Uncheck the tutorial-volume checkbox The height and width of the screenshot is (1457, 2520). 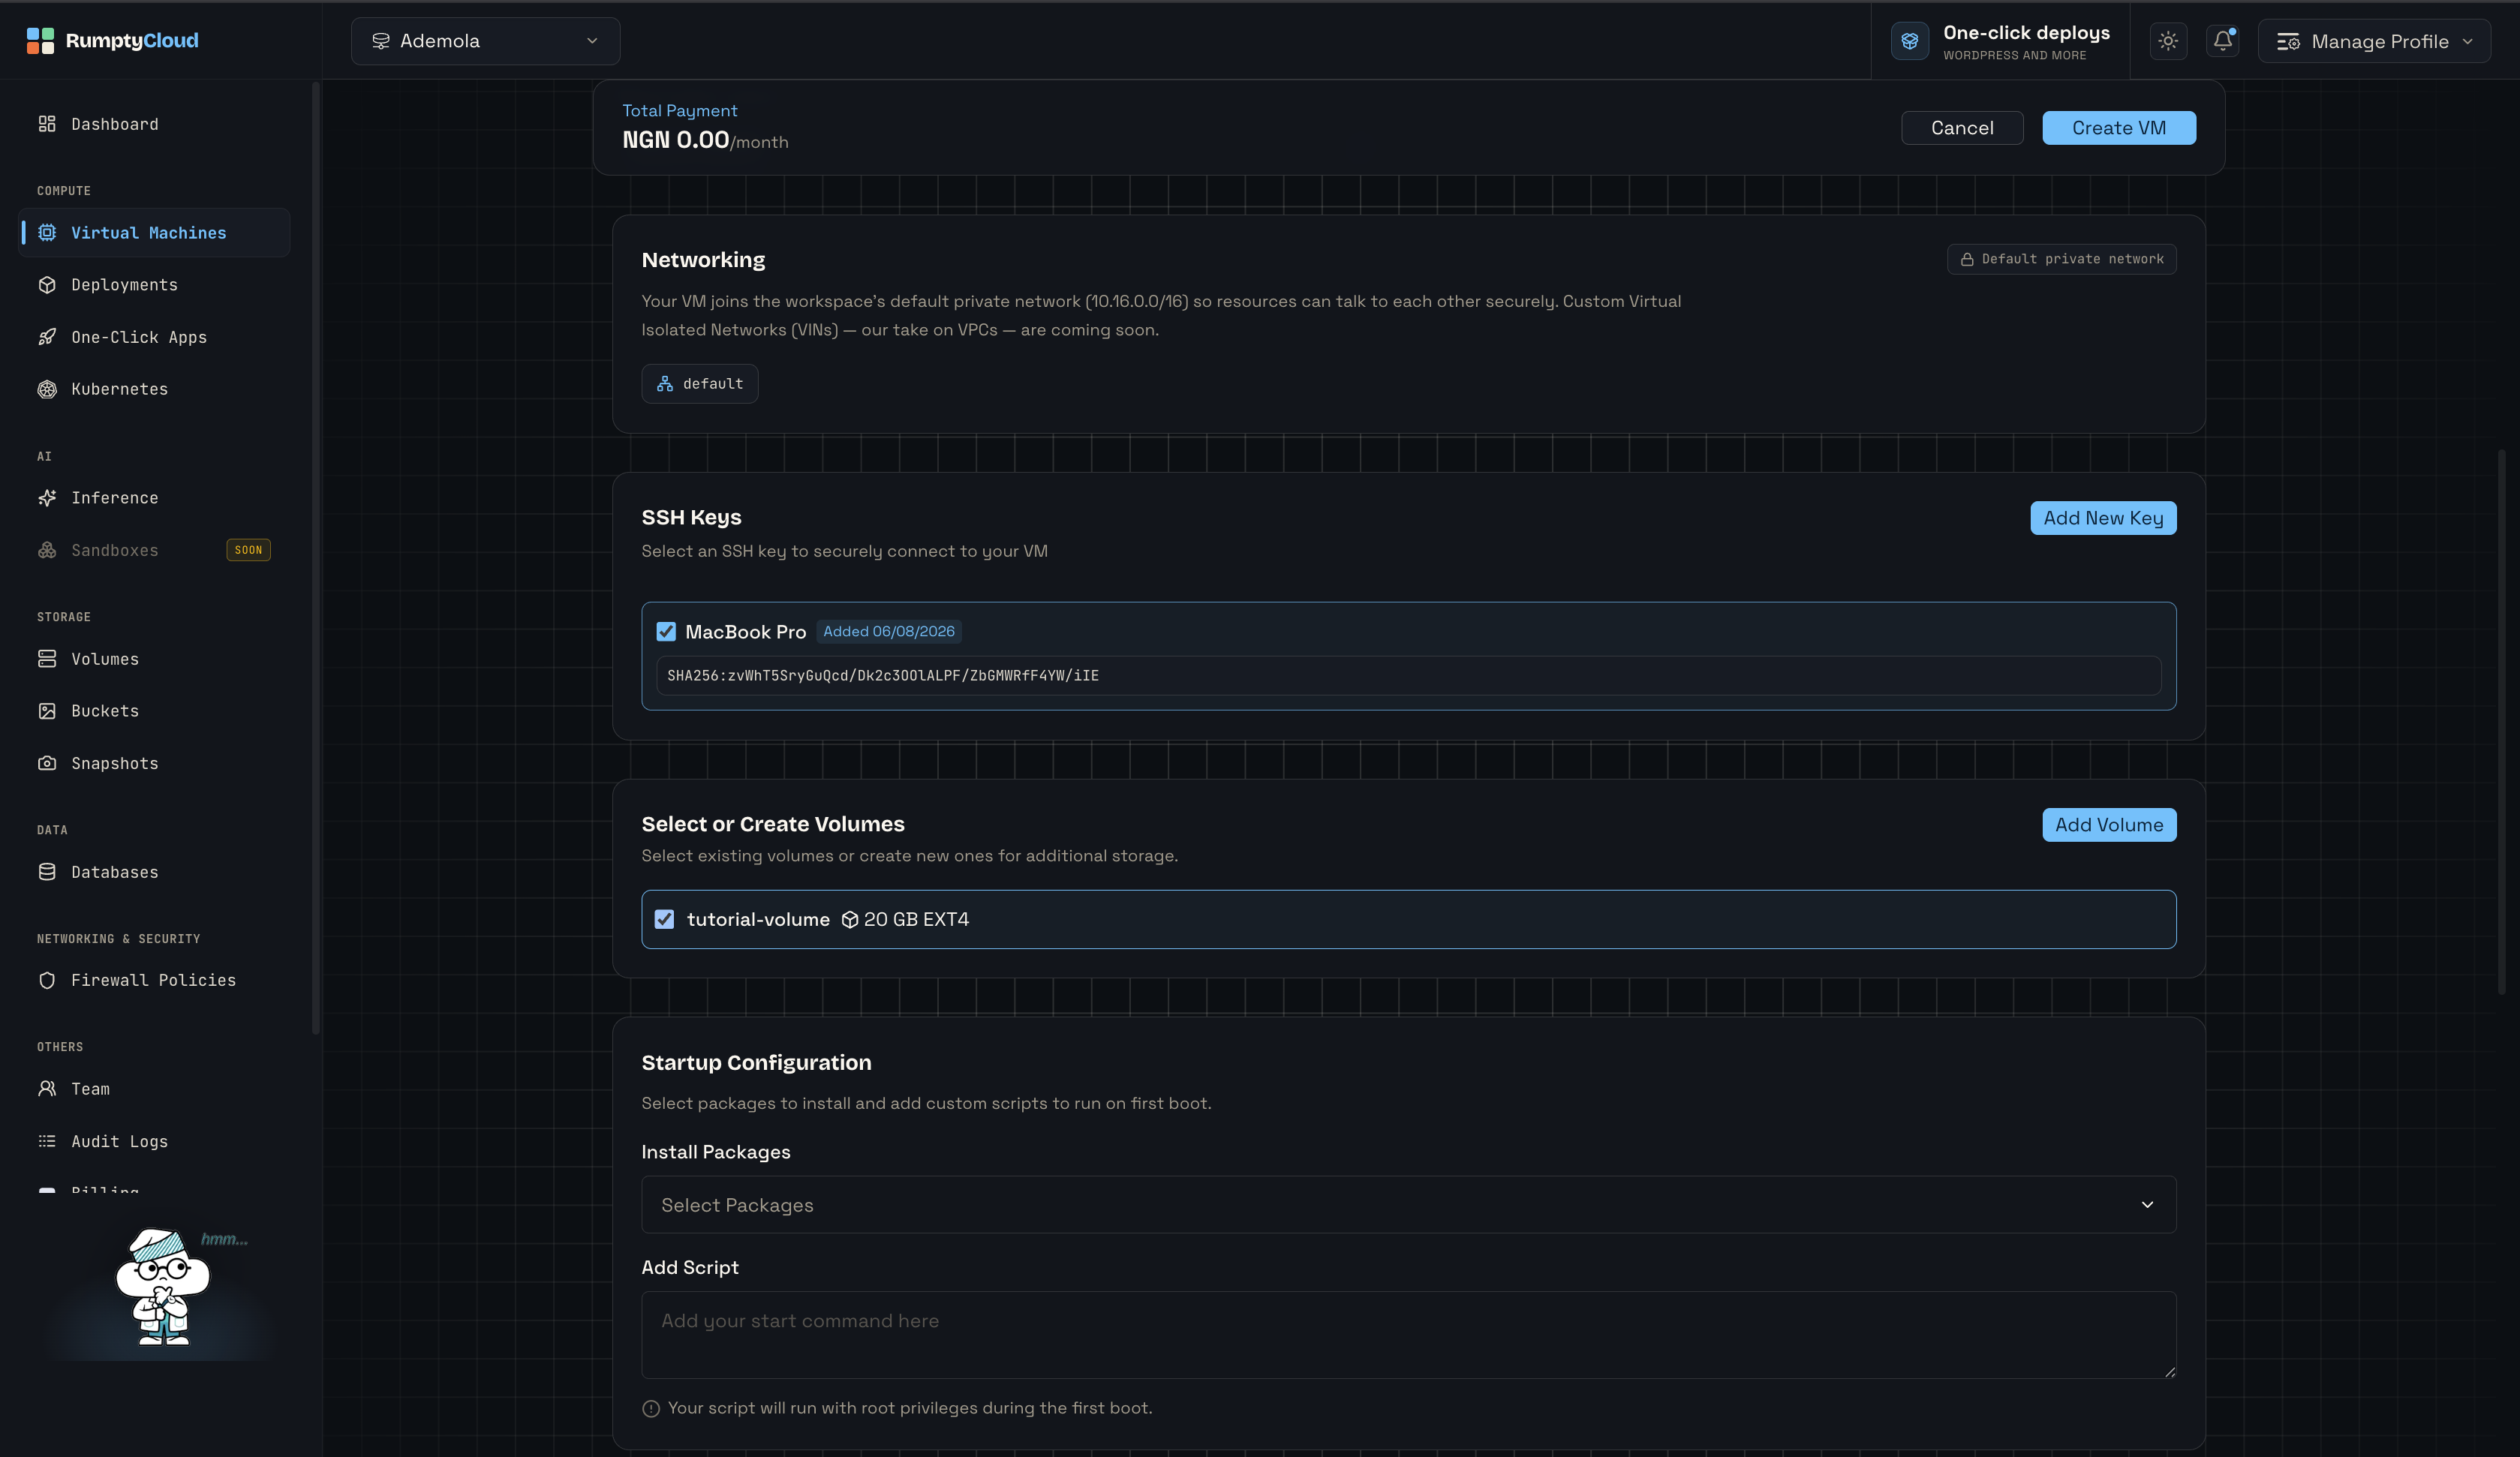click(x=664, y=919)
